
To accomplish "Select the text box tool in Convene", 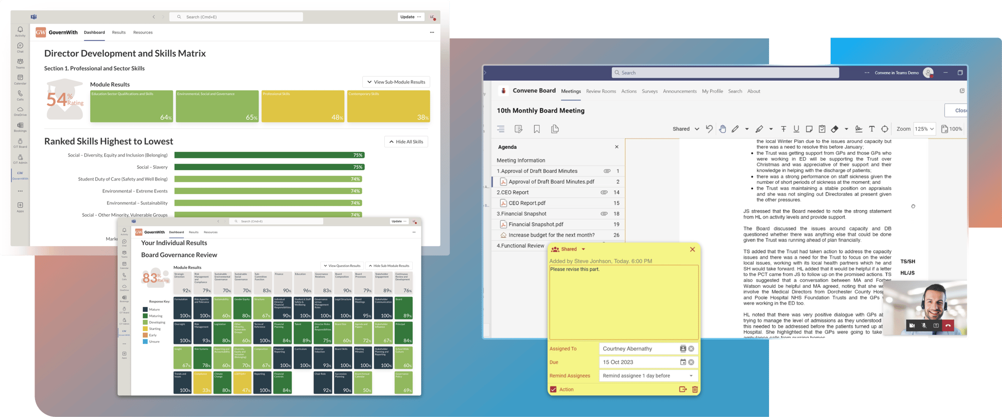I will click(x=872, y=128).
